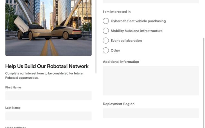The height and width of the screenshot is (128, 205).
Task: Select the Other interest option
Action: tap(106, 50)
